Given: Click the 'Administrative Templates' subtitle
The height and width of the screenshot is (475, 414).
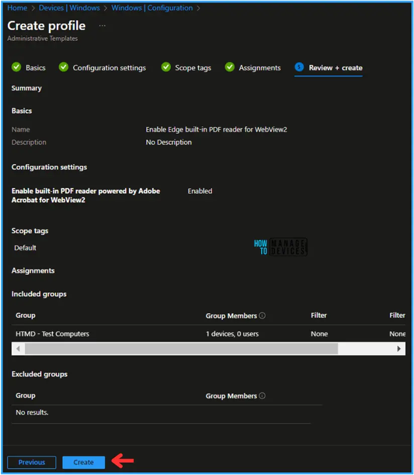Looking at the screenshot, I should tap(42, 39).
